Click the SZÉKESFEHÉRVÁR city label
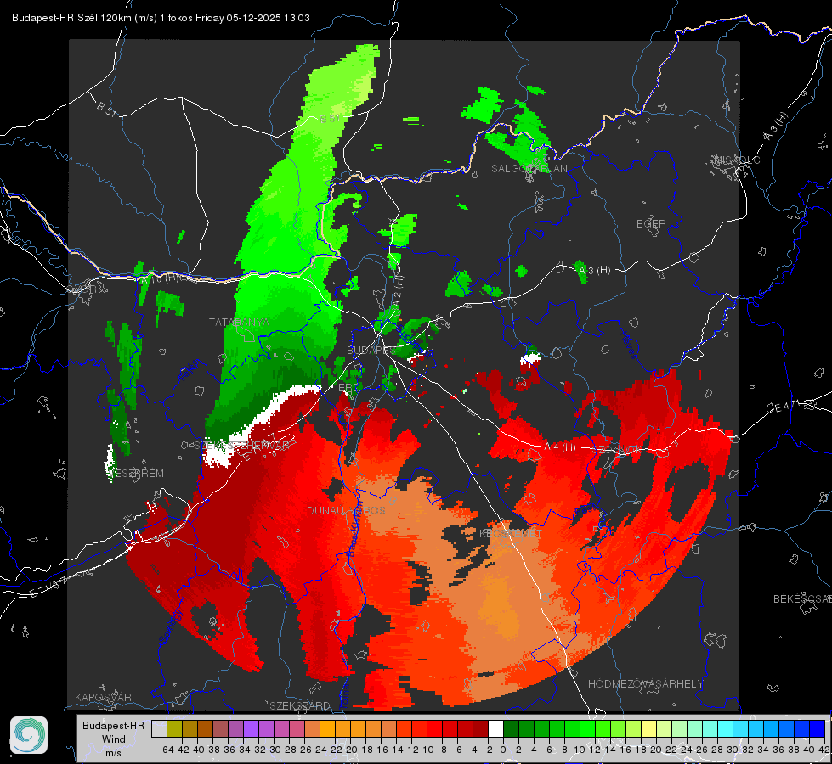Image resolution: width=832 pixels, height=764 pixels. pyautogui.click(x=243, y=445)
